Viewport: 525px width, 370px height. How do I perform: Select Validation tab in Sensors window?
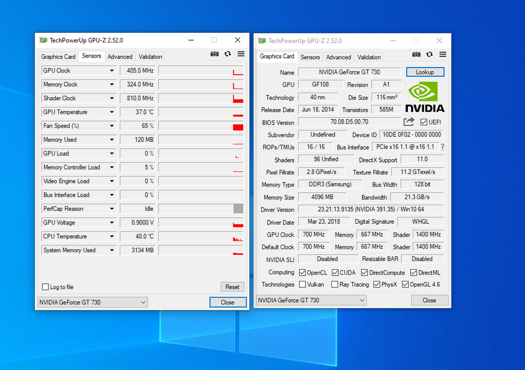[x=150, y=57]
